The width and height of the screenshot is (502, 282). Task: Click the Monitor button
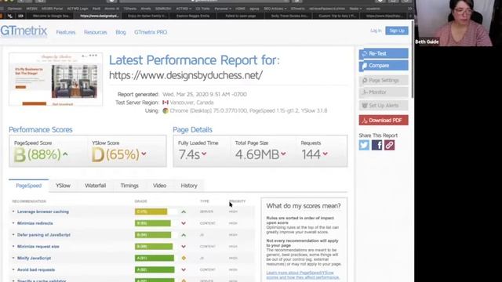[x=384, y=92]
